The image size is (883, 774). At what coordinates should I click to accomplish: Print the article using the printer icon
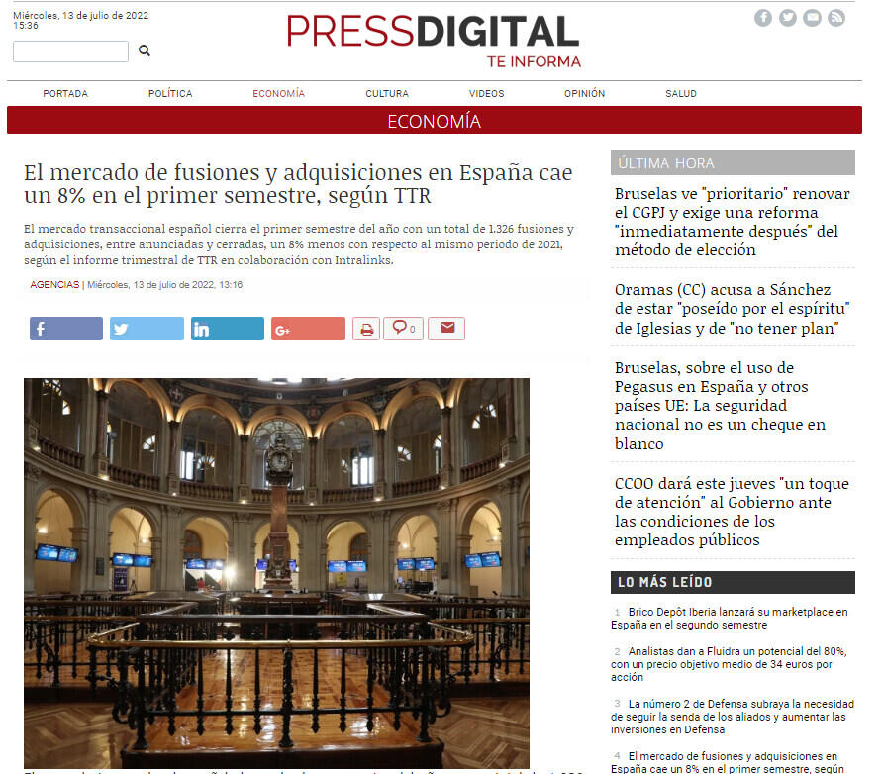tap(366, 329)
